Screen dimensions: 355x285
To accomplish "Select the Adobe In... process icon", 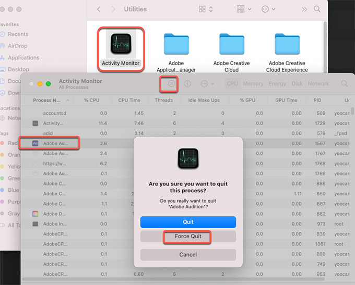I will pos(35,224).
